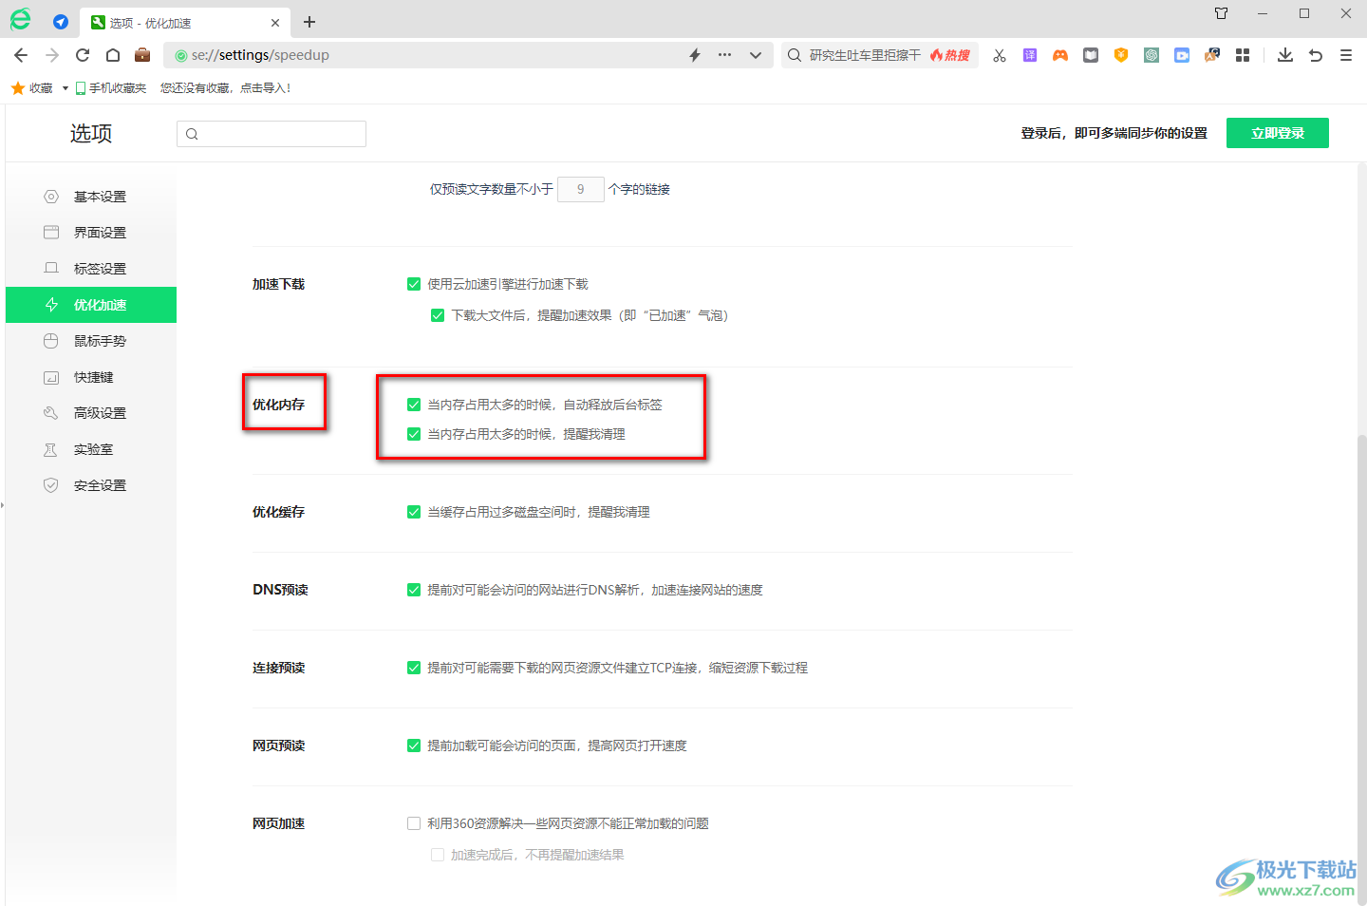The width and height of the screenshot is (1367, 906).
Task: Toggle 网页预读 checkbox
Action: pyautogui.click(x=414, y=746)
